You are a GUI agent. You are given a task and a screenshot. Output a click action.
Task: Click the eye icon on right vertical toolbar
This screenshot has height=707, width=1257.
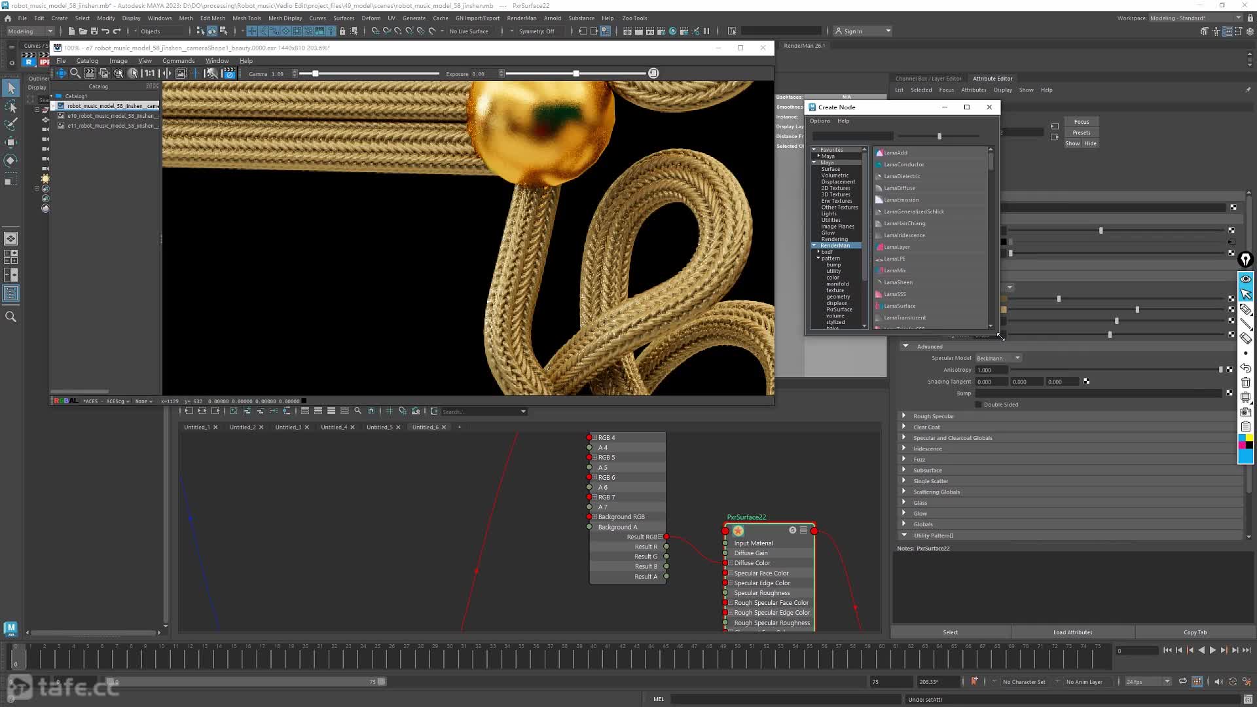tap(1245, 279)
